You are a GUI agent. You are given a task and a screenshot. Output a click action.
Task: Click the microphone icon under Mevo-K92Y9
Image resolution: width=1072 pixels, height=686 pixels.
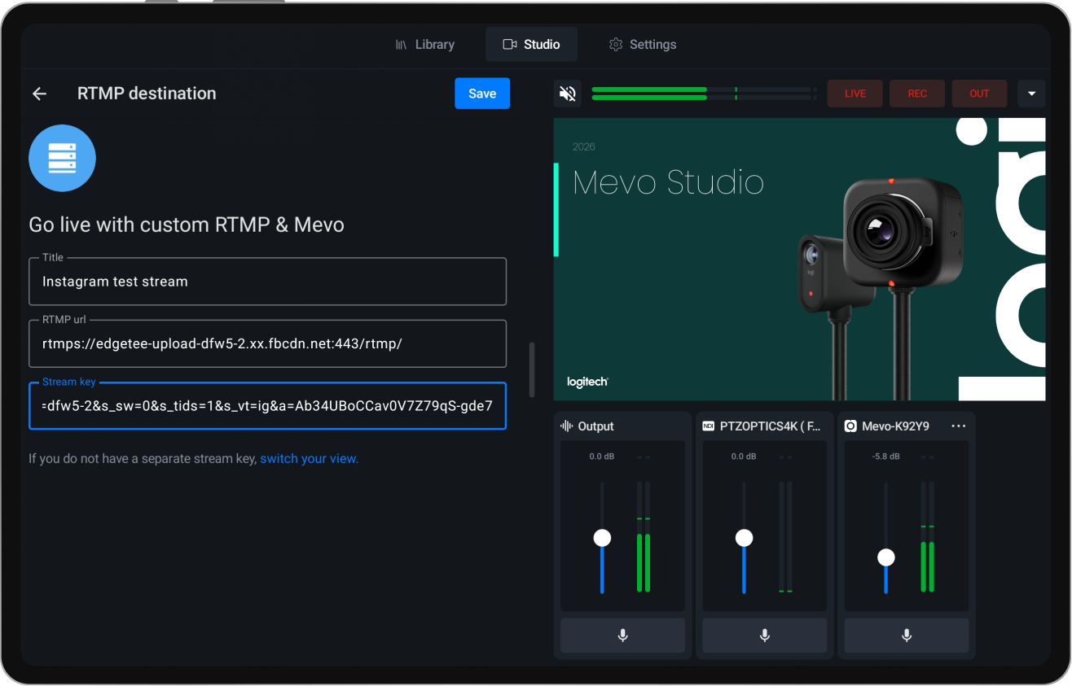[906, 636]
